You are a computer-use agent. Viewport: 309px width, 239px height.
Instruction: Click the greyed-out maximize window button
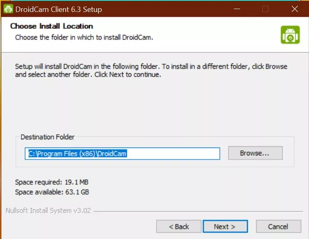[265, 9]
